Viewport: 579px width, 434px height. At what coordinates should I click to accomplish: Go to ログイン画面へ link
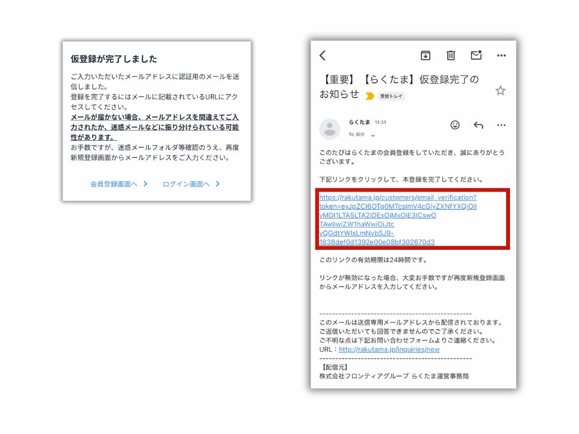click(x=186, y=184)
